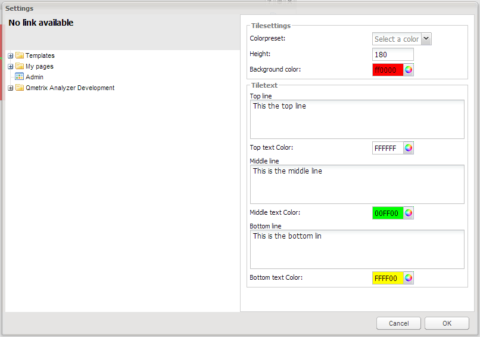Expand the My pages tree node
This screenshot has width=480, height=337.
tap(10, 67)
